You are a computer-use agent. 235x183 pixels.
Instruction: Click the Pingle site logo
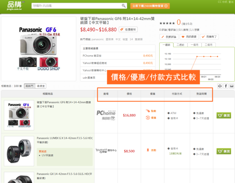[x=14, y=6]
